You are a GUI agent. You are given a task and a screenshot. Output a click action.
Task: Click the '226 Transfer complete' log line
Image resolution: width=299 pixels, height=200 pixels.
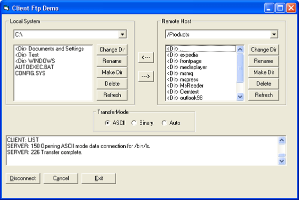click(45, 152)
